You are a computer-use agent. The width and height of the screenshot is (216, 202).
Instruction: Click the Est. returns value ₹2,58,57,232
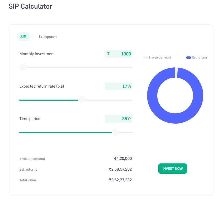click(x=120, y=169)
